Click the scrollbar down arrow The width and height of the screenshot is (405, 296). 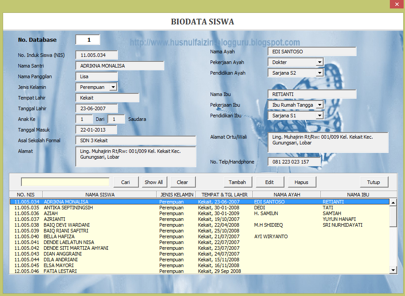pyautogui.click(x=393, y=269)
